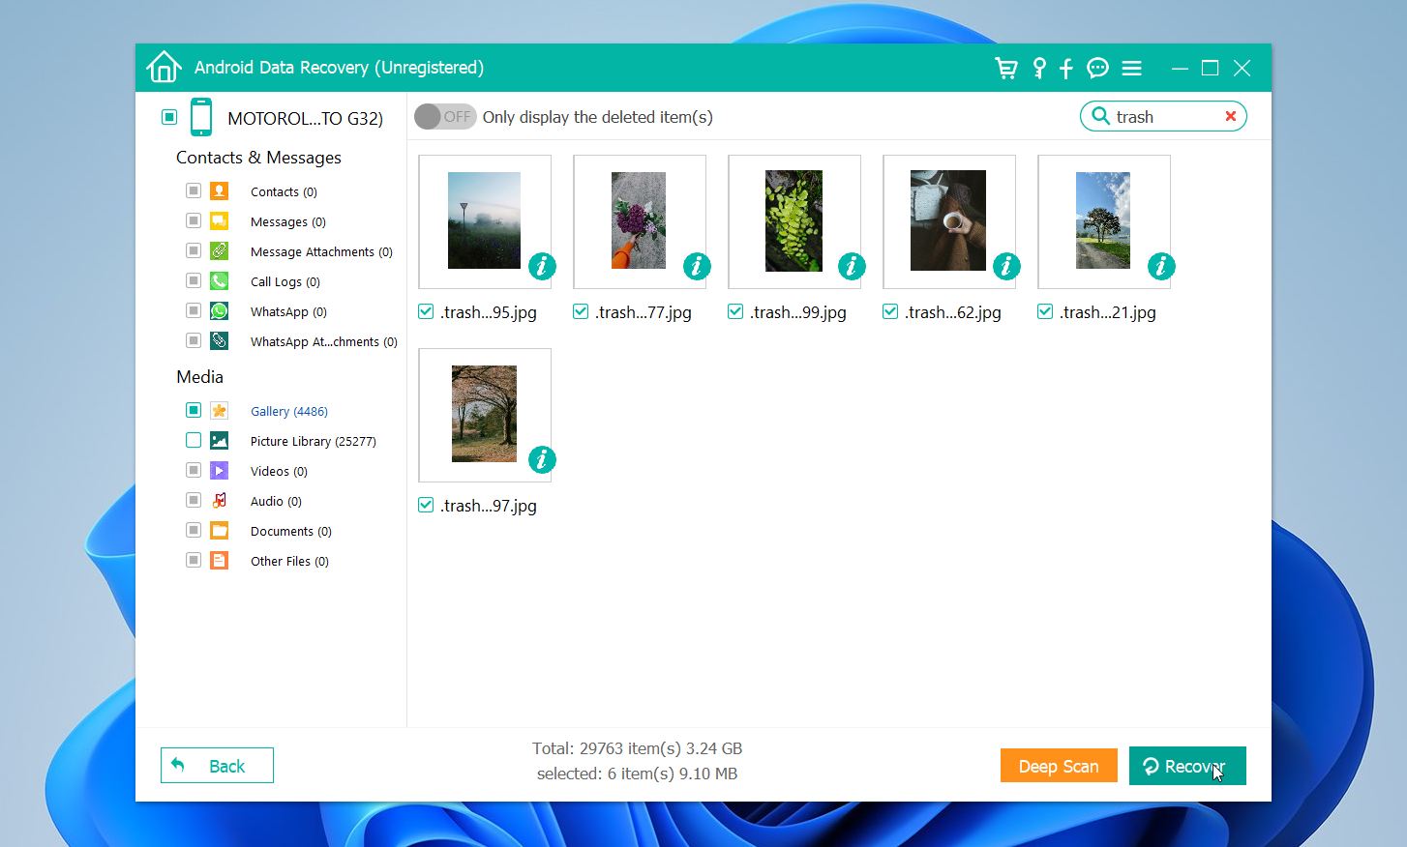
Task: Click the key registration icon
Action: [1037, 68]
